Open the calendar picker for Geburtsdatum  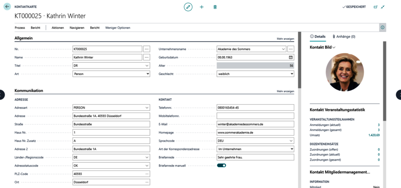[291, 57]
